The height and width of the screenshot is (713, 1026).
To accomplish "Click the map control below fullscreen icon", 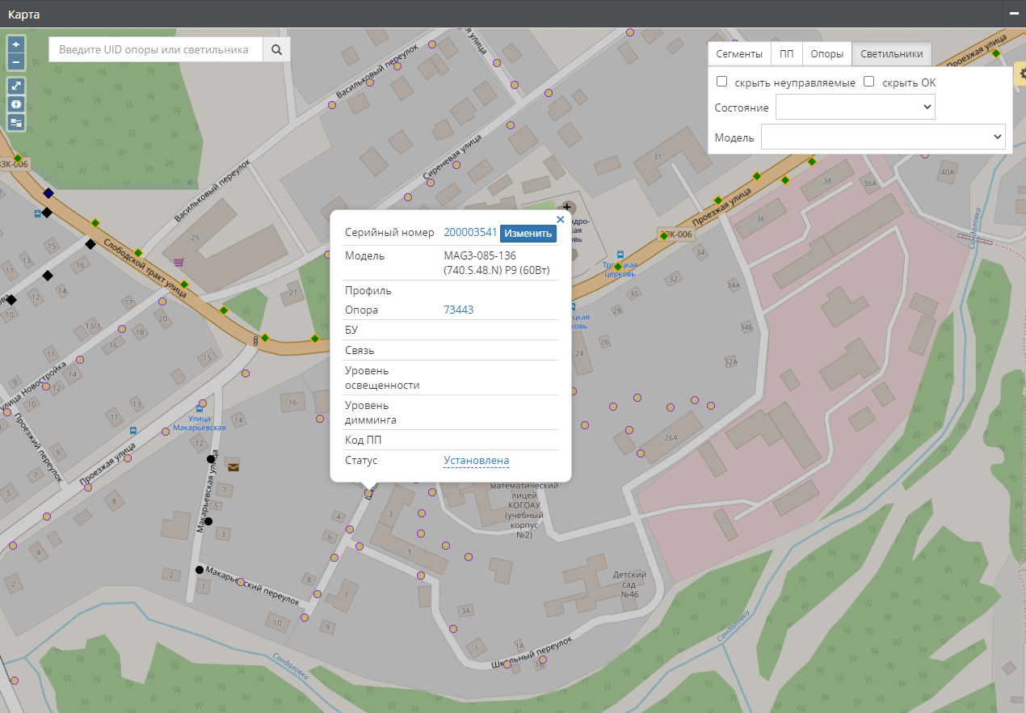I will tap(16, 104).
